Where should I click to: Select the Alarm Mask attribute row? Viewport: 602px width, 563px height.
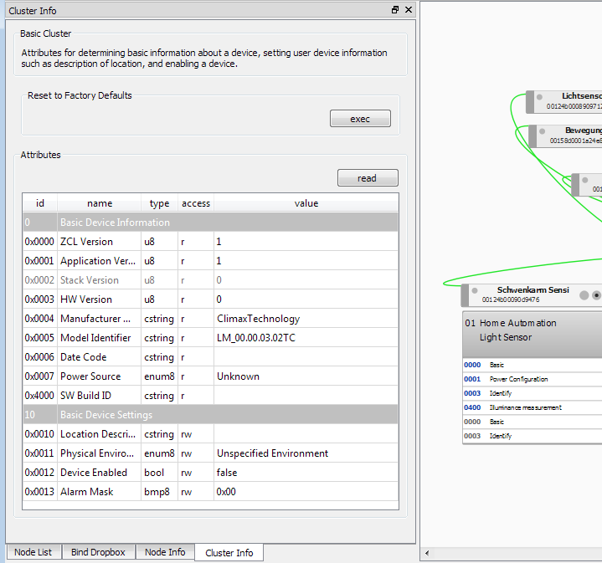coord(210,492)
